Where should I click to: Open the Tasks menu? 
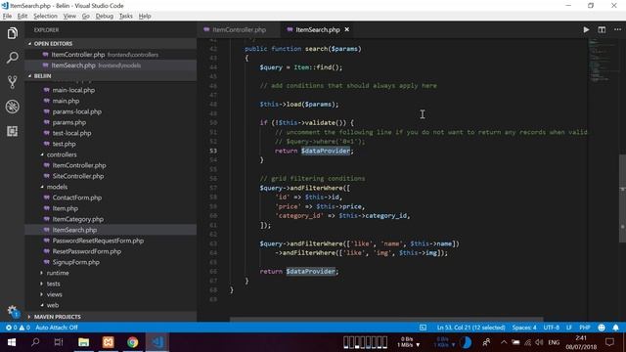(x=126, y=16)
